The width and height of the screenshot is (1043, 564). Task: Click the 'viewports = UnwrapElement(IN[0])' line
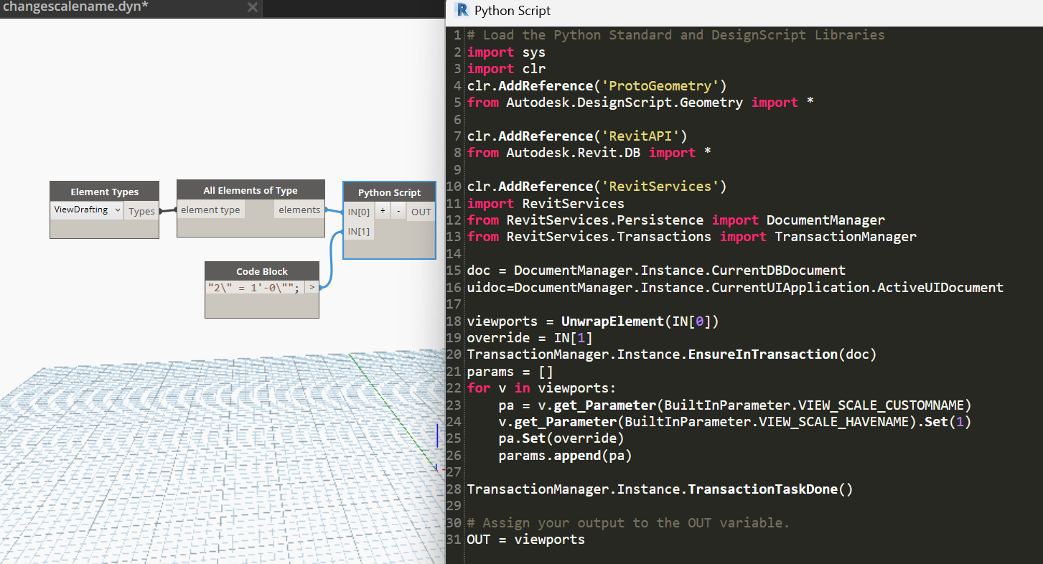point(593,321)
